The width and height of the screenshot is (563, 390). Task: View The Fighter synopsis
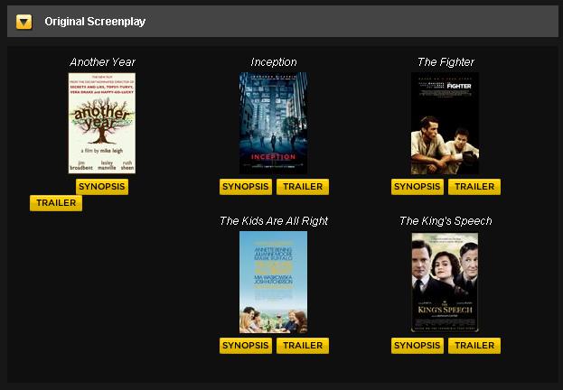[418, 187]
